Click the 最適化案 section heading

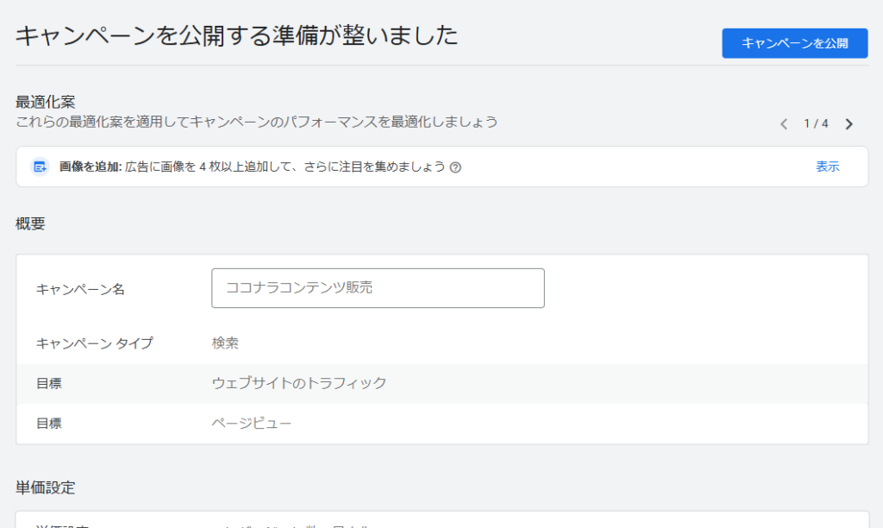[46, 103]
